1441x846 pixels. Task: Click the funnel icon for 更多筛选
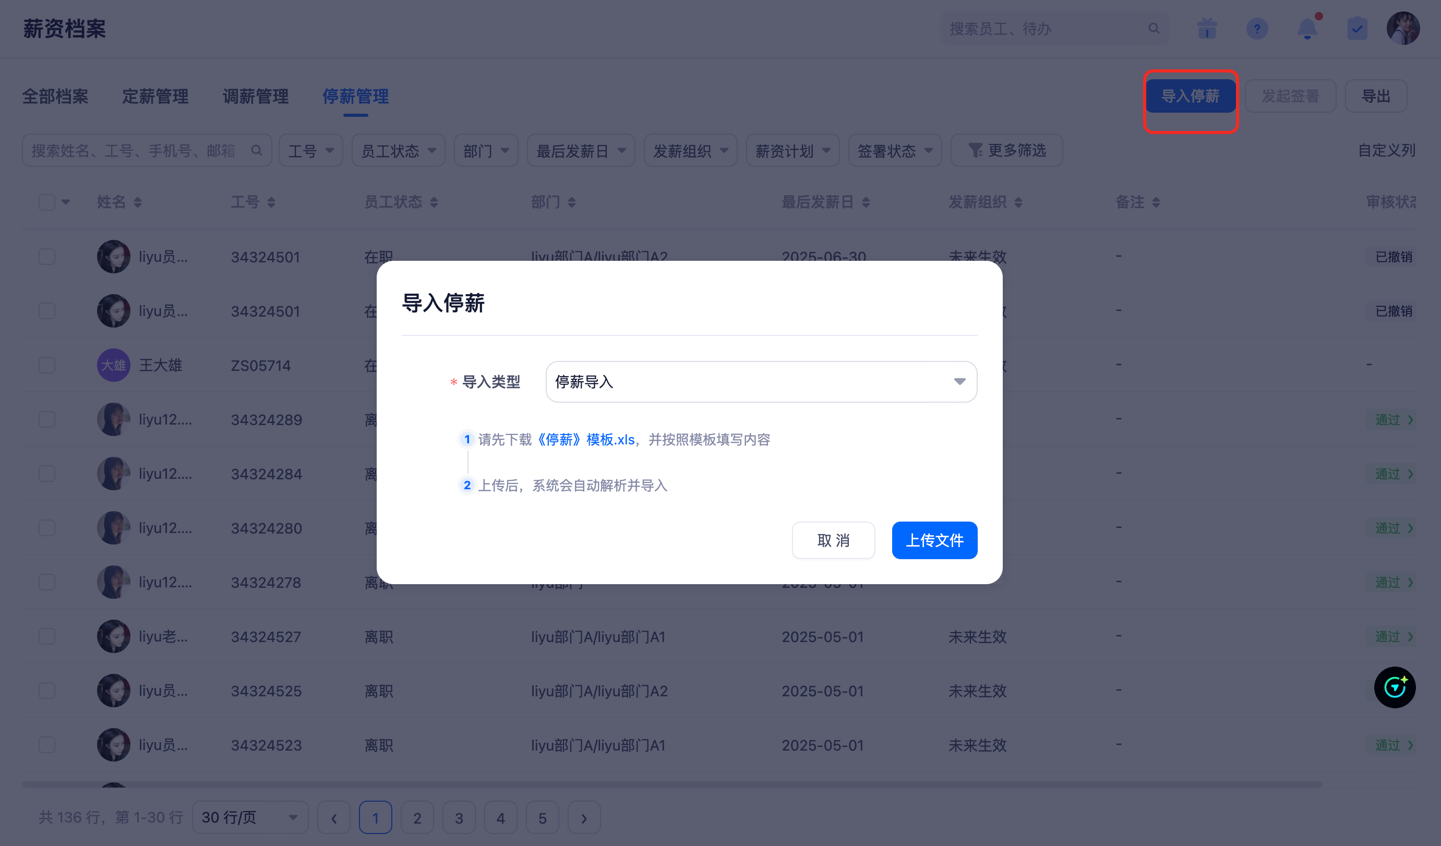[x=975, y=150]
